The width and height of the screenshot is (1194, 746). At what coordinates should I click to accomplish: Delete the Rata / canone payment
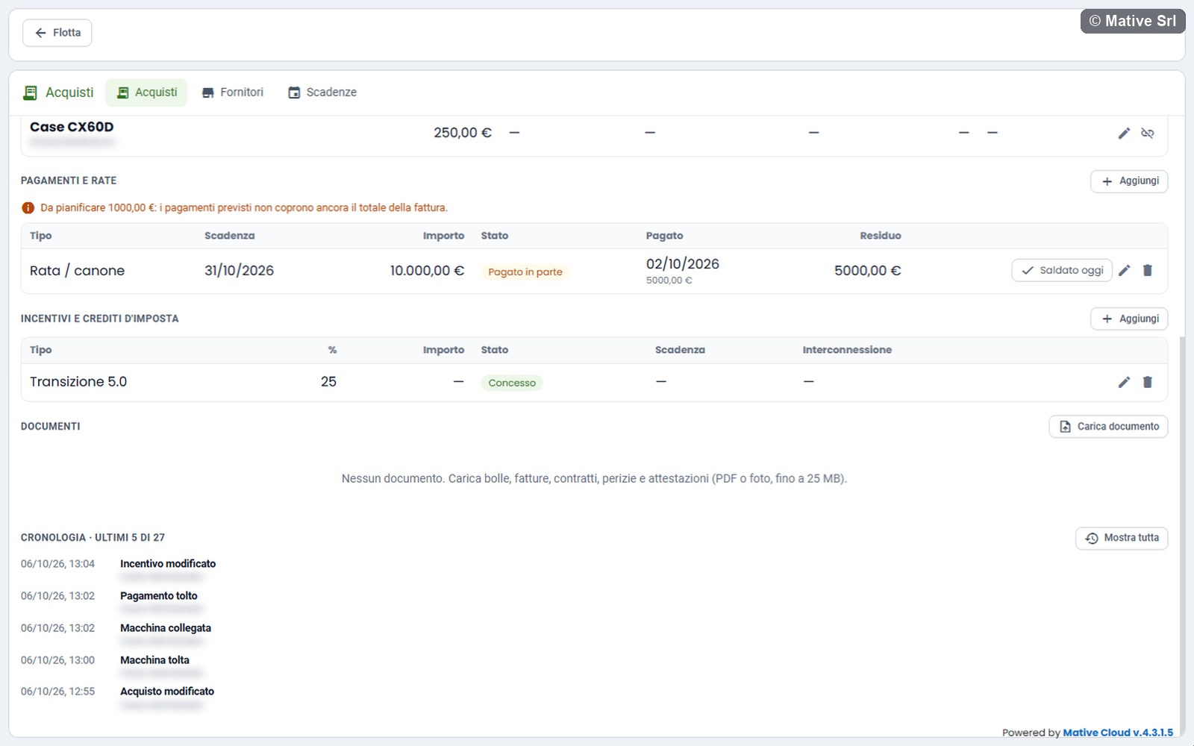pyautogui.click(x=1148, y=270)
